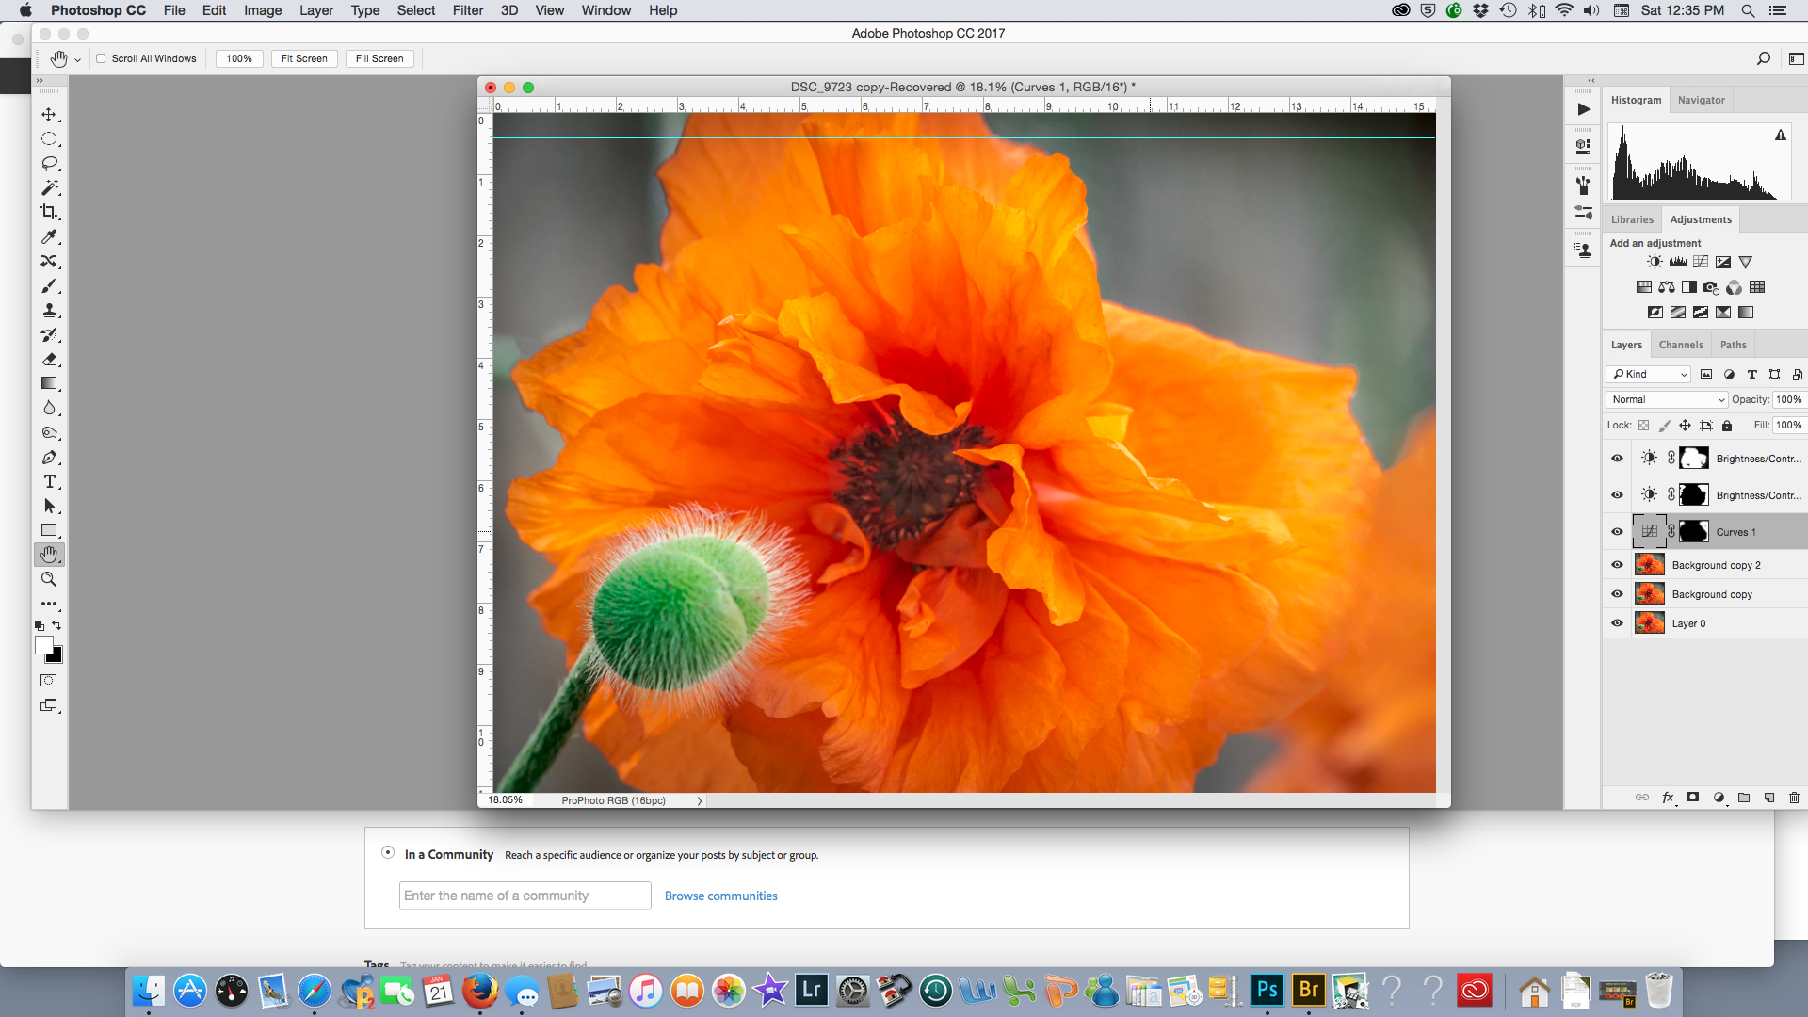The image size is (1808, 1017).
Task: Select the Type tool in toolbar
Action: point(51,482)
